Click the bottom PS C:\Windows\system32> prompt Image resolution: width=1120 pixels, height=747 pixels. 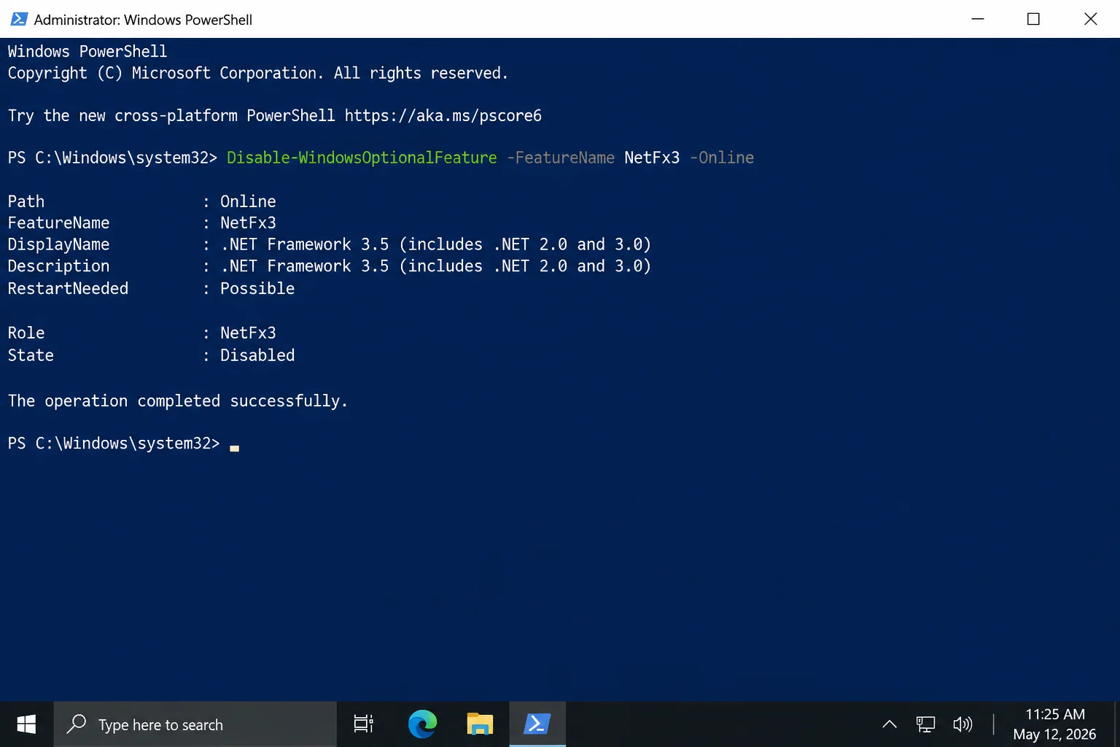pyautogui.click(x=114, y=444)
